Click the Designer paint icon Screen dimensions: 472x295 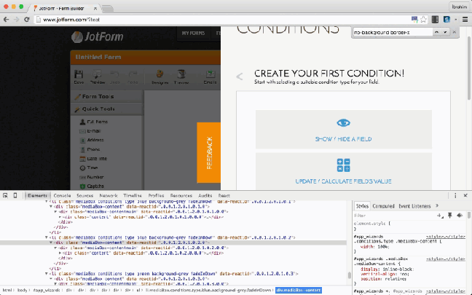pyautogui.click(x=160, y=76)
